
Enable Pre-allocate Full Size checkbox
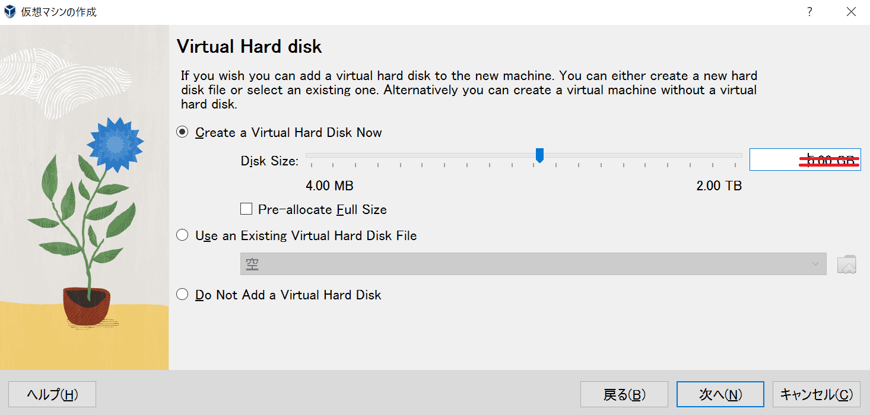click(246, 209)
